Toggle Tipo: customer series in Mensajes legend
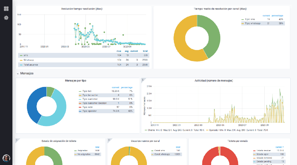Viewport: 297px width, 165px height. point(90,99)
